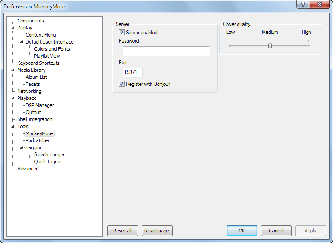333x243 pixels.
Task: Click the Cover quality slider thumb
Action: pyautogui.click(x=270, y=45)
